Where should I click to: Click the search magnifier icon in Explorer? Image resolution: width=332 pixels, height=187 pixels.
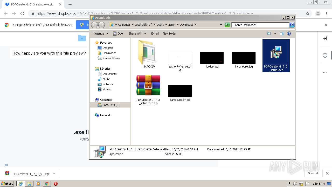292,25
